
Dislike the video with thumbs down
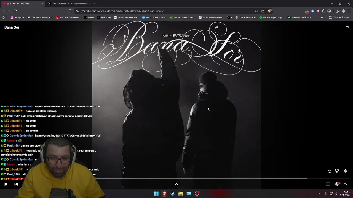(x=337, y=171)
